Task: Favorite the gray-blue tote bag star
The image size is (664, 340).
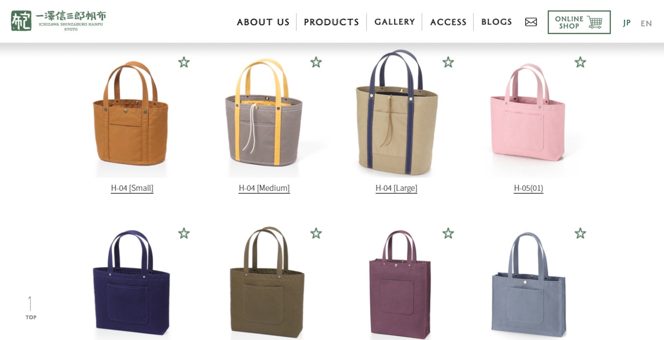Action: click(x=580, y=233)
